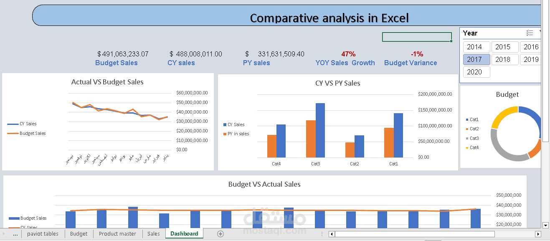Click the Year slicer header title
The width and height of the screenshot is (550, 241).
coord(470,33)
